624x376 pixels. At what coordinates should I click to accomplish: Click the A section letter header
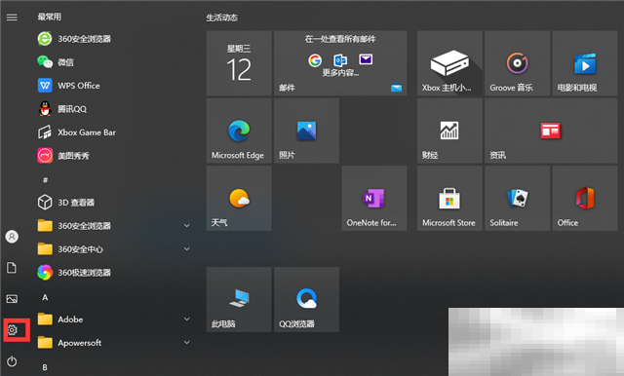click(45, 297)
